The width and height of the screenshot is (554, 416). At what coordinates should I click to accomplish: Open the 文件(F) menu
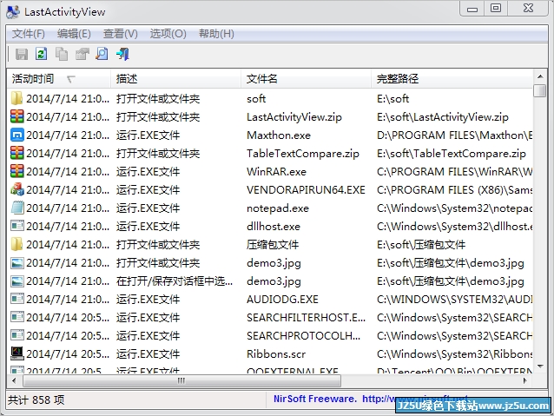pyautogui.click(x=29, y=34)
